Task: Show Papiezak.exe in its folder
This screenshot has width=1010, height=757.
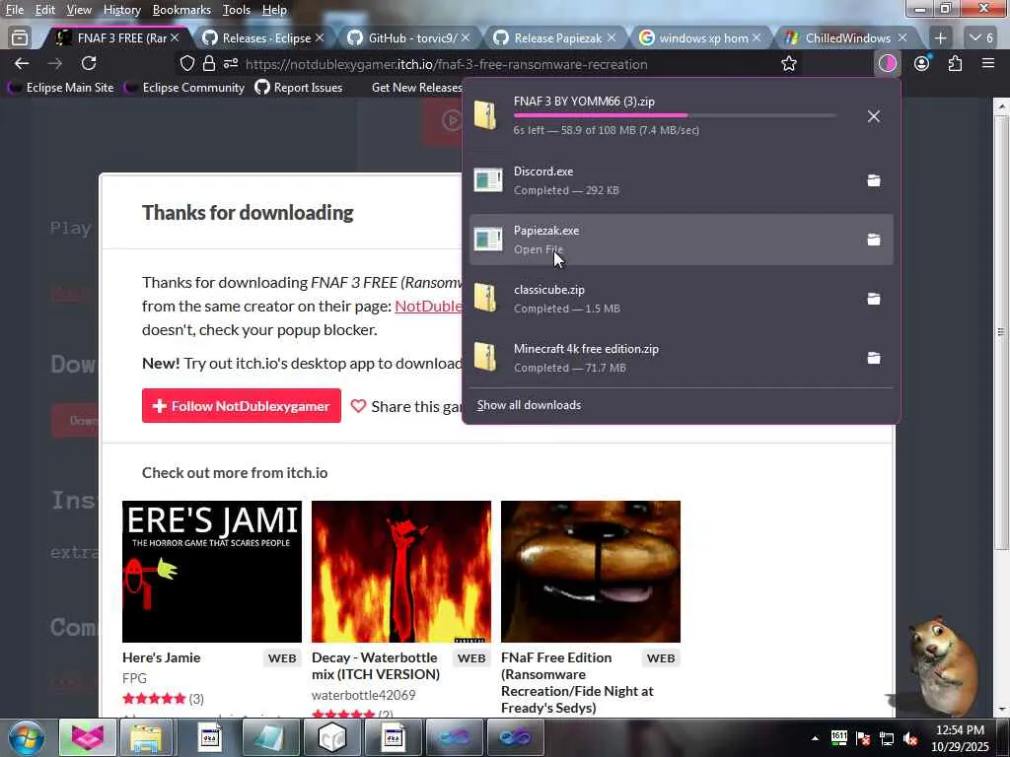Action: [874, 240]
